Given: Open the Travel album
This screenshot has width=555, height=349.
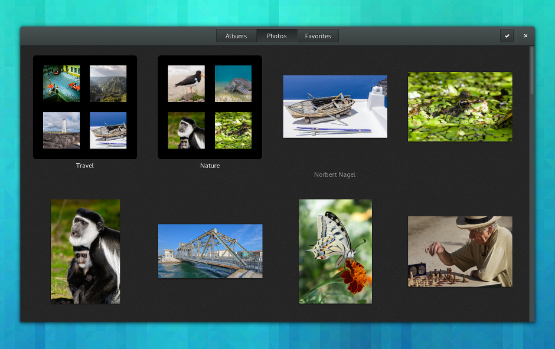Looking at the screenshot, I should pos(85,107).
